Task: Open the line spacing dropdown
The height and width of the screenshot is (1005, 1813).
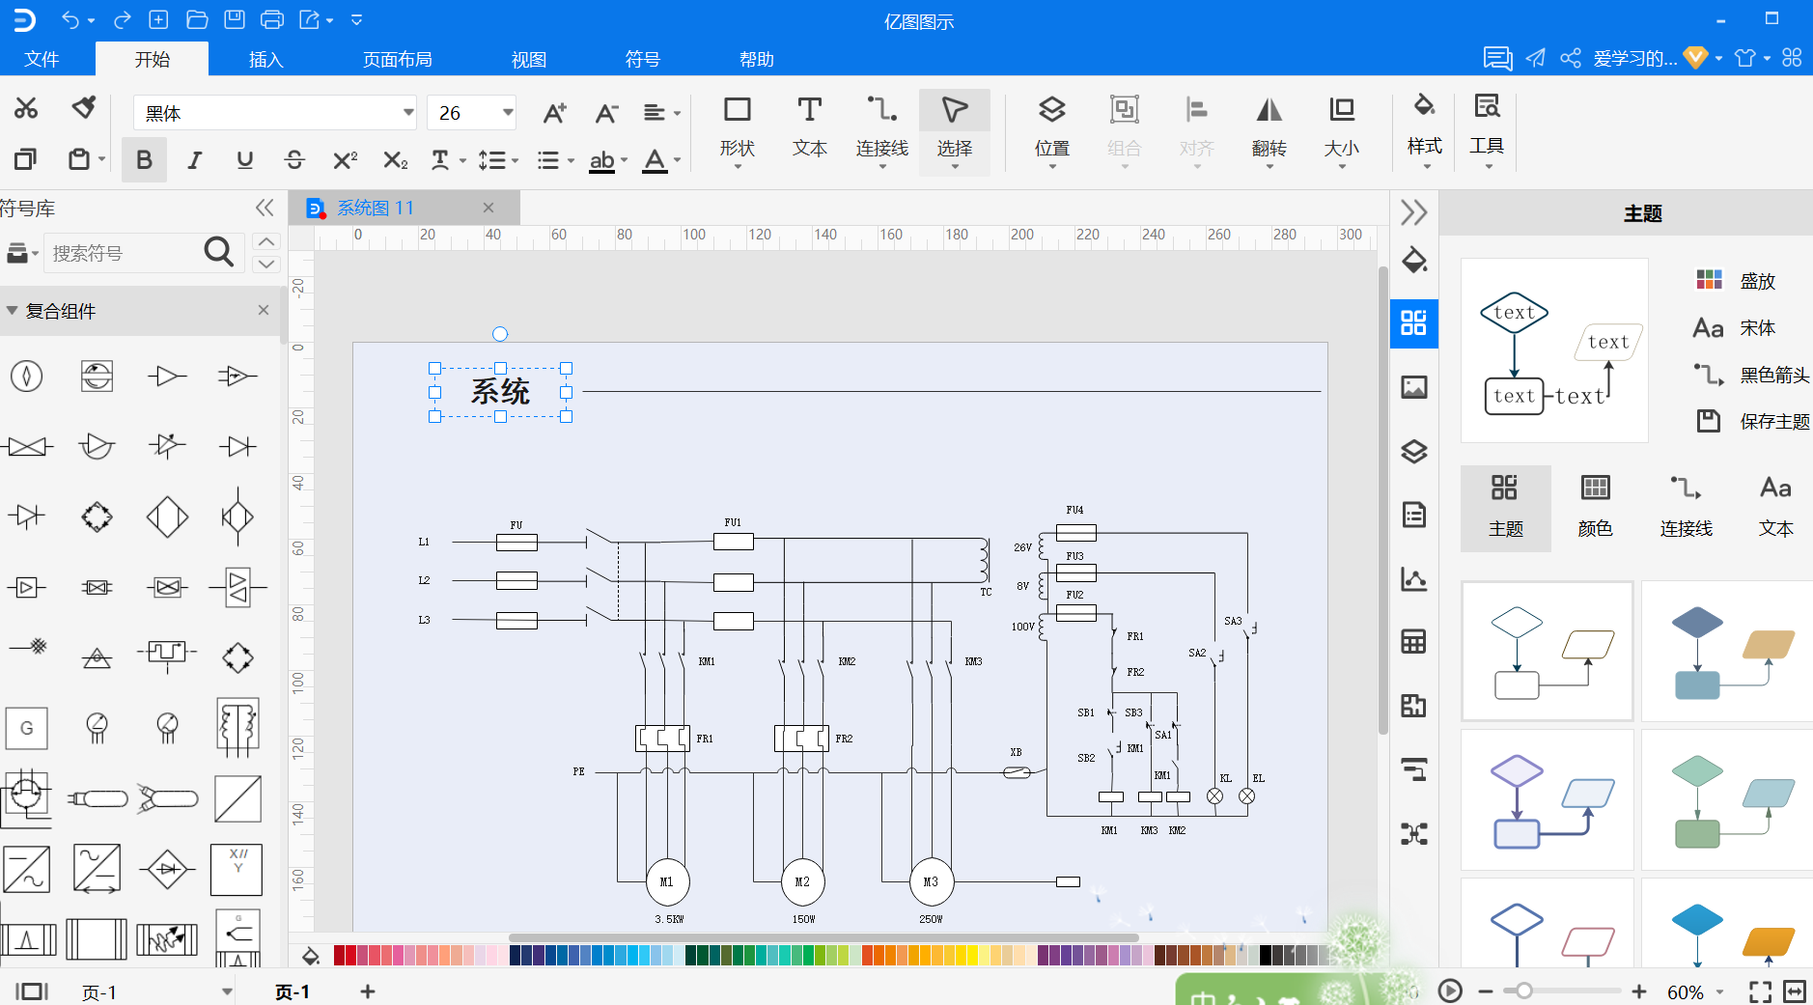Action: pyautogui.click(x=499, y=159)
